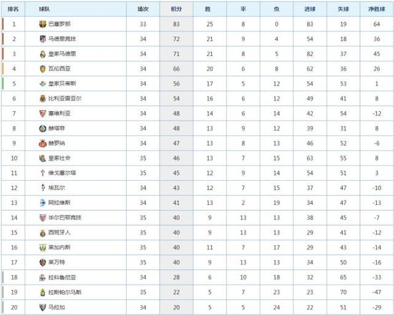Click the Atlético Madrid (马德里竞技) crest icon
Screen dimensions: 394x315
pos(42,39)
